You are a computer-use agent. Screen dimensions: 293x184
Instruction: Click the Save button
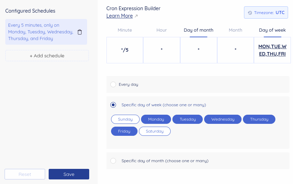point(69,174)
